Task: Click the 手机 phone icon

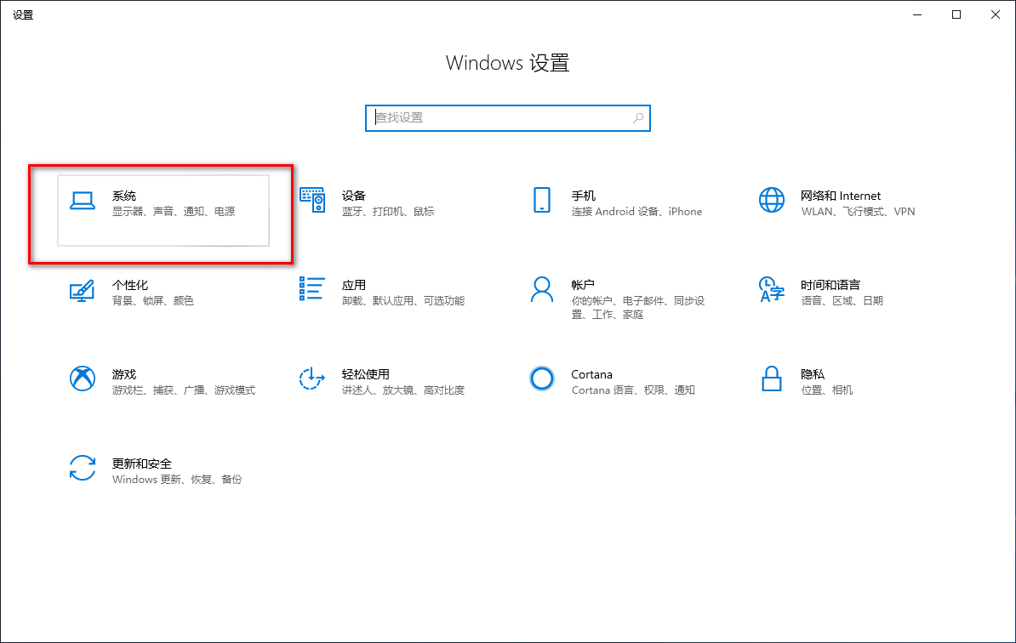Action: (x=542, y=200)
